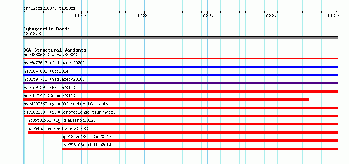Click the right arrowhead of the ruler

[337, 12]
